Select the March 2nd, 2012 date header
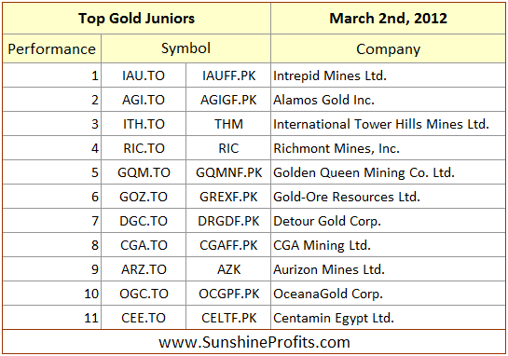This screenshot has height=356, width=508. click(388, 18)
